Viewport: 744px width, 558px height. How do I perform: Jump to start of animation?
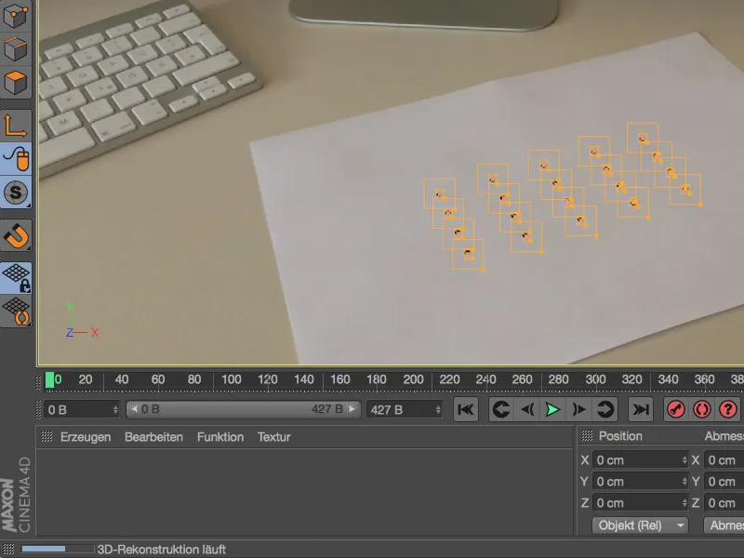(x=466, y=409)
